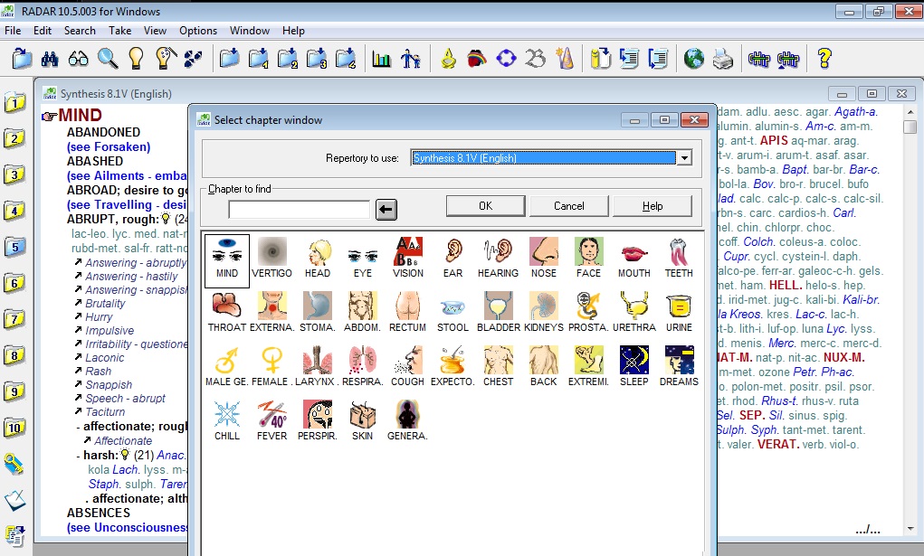Click the '(see Forsaken)' reference link
This screenshot has width=924, height=556.
point(109,146)
